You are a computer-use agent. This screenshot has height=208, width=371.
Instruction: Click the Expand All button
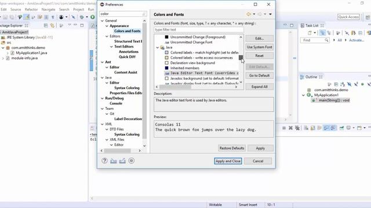(259, 87)
